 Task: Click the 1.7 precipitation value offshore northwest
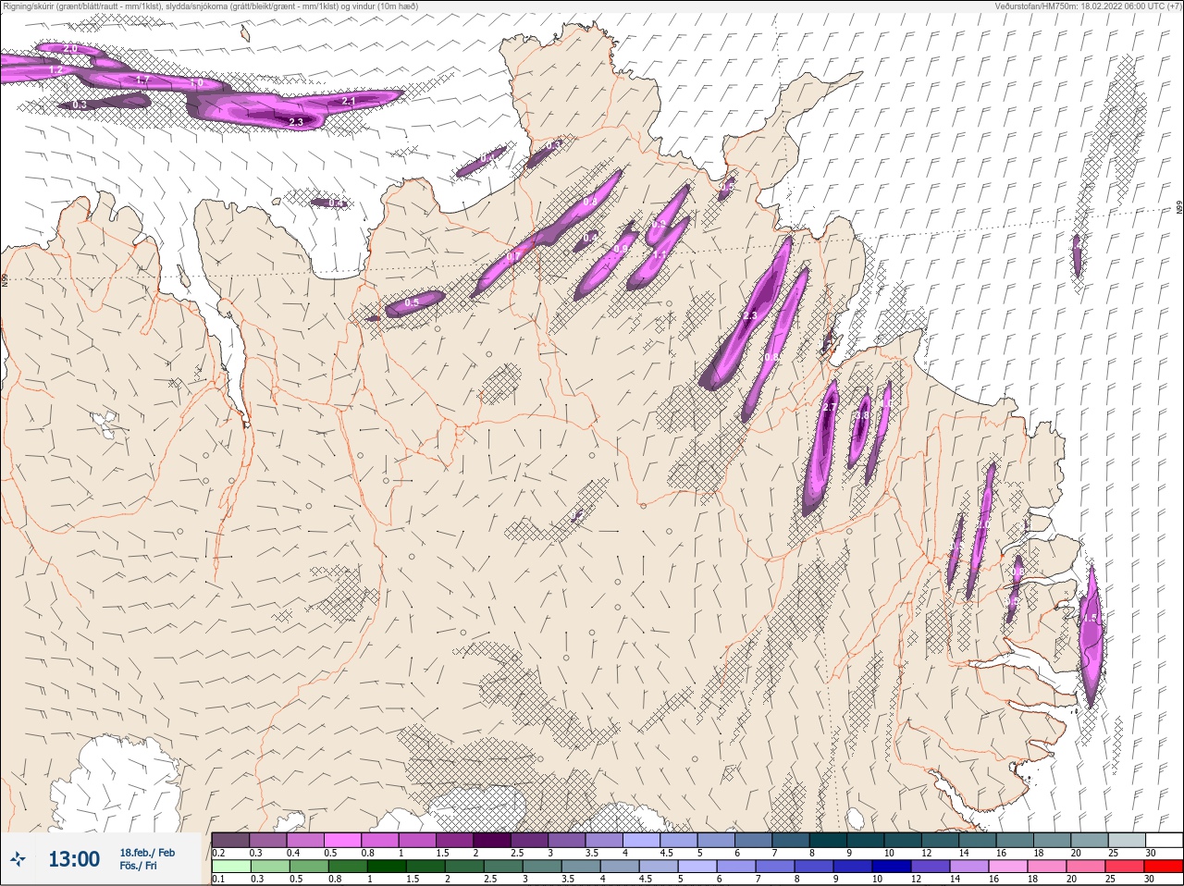142,80
